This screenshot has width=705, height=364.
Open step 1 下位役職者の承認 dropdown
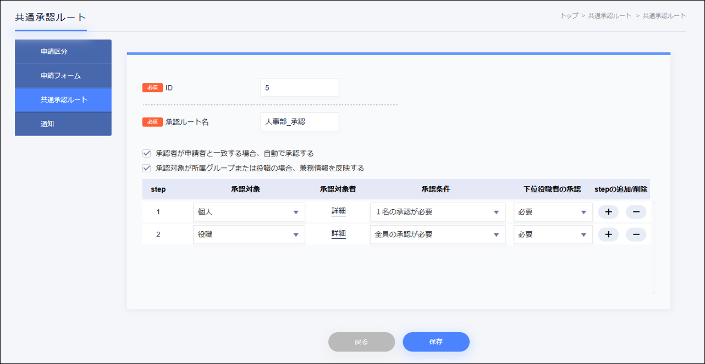[553, 212]
